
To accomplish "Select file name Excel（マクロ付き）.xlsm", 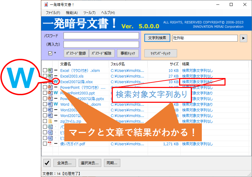I will [80, 70].
